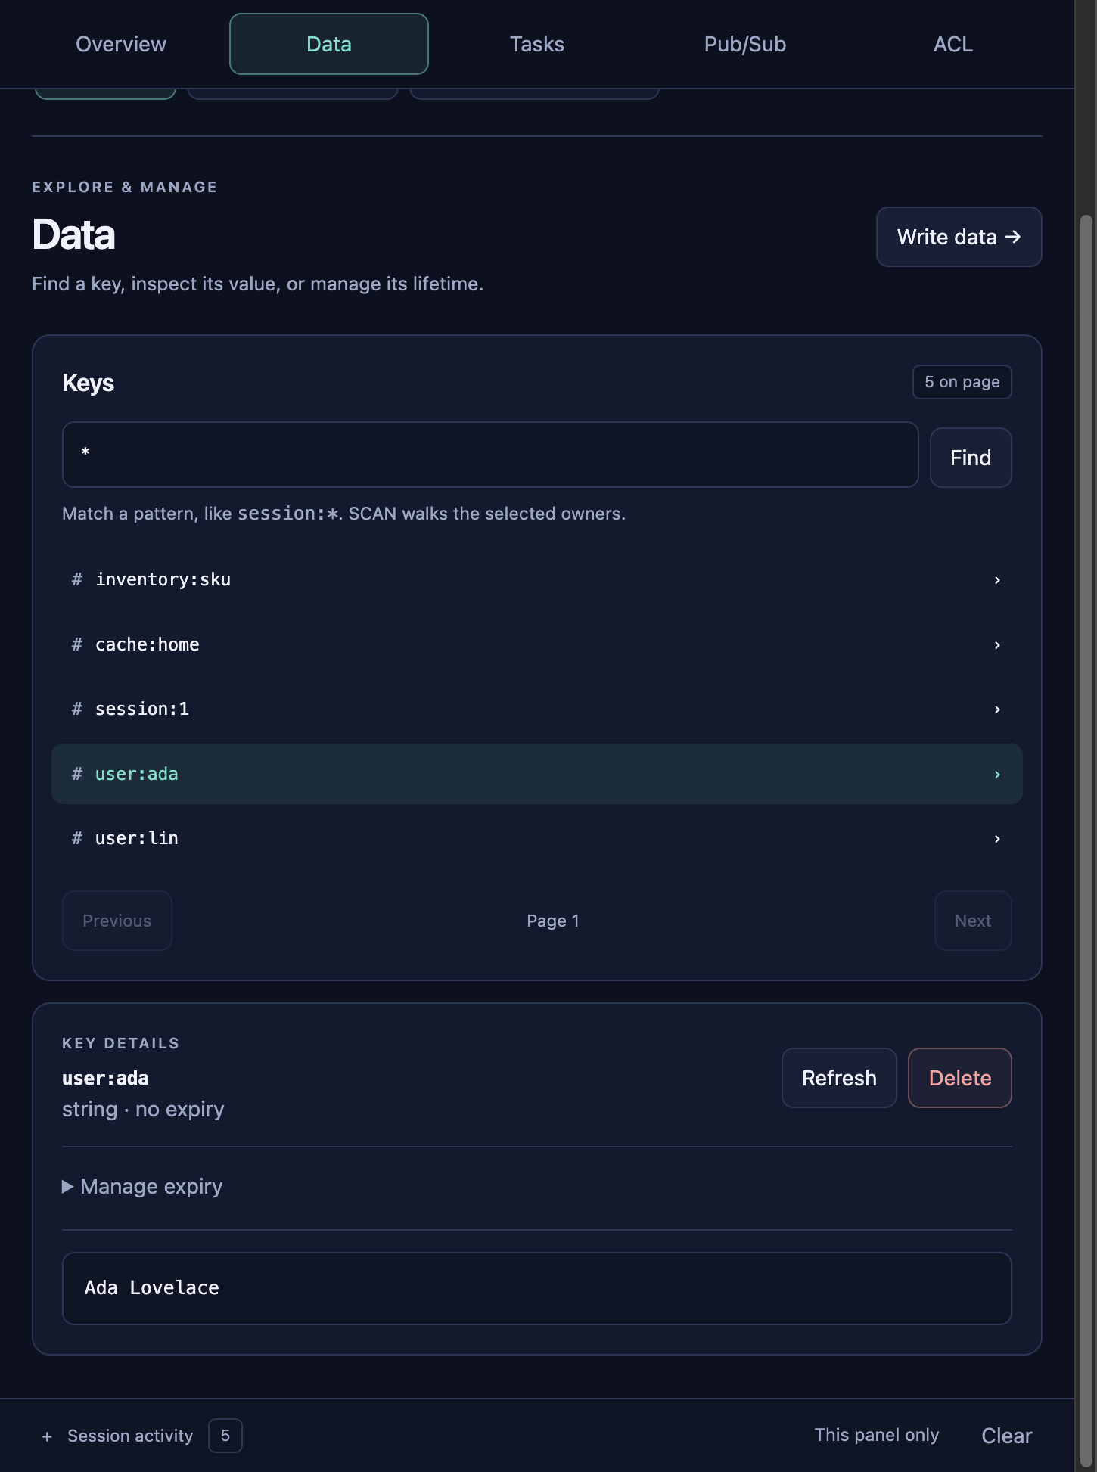Click the Page 1 indicator
The height and width of the screenshot is (1472, 1097).
(x=553, y=921)
